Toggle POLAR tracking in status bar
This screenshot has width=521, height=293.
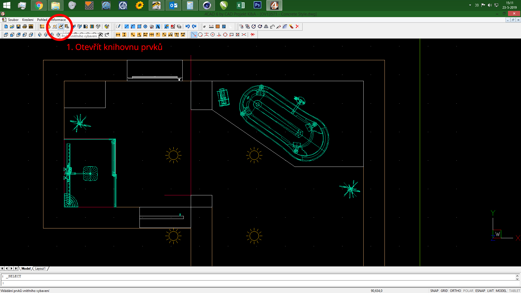(468, 291)
